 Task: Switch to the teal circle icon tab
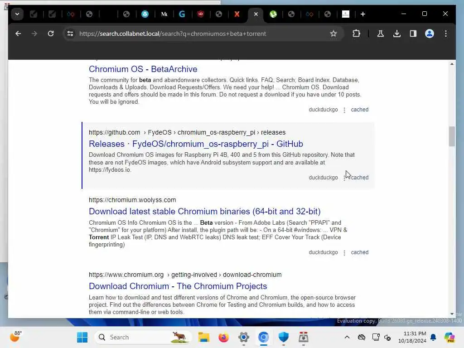tap(145, 14)
